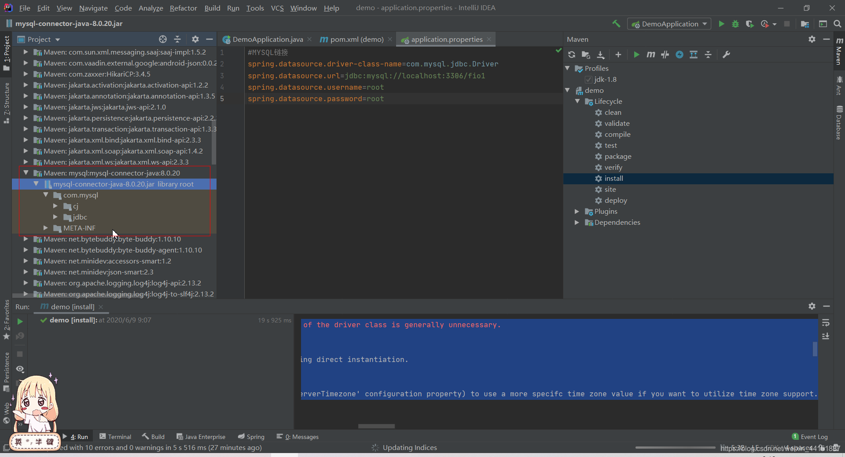Open the Spring tool window
This screenshot has height=457, width=845.
(251, 437)
